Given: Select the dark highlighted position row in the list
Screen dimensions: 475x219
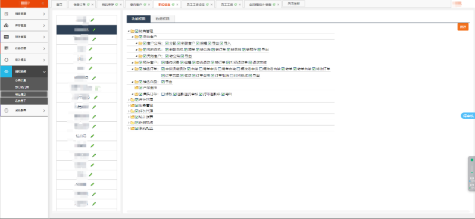Looking at the screenshot, I should (87, 30).
